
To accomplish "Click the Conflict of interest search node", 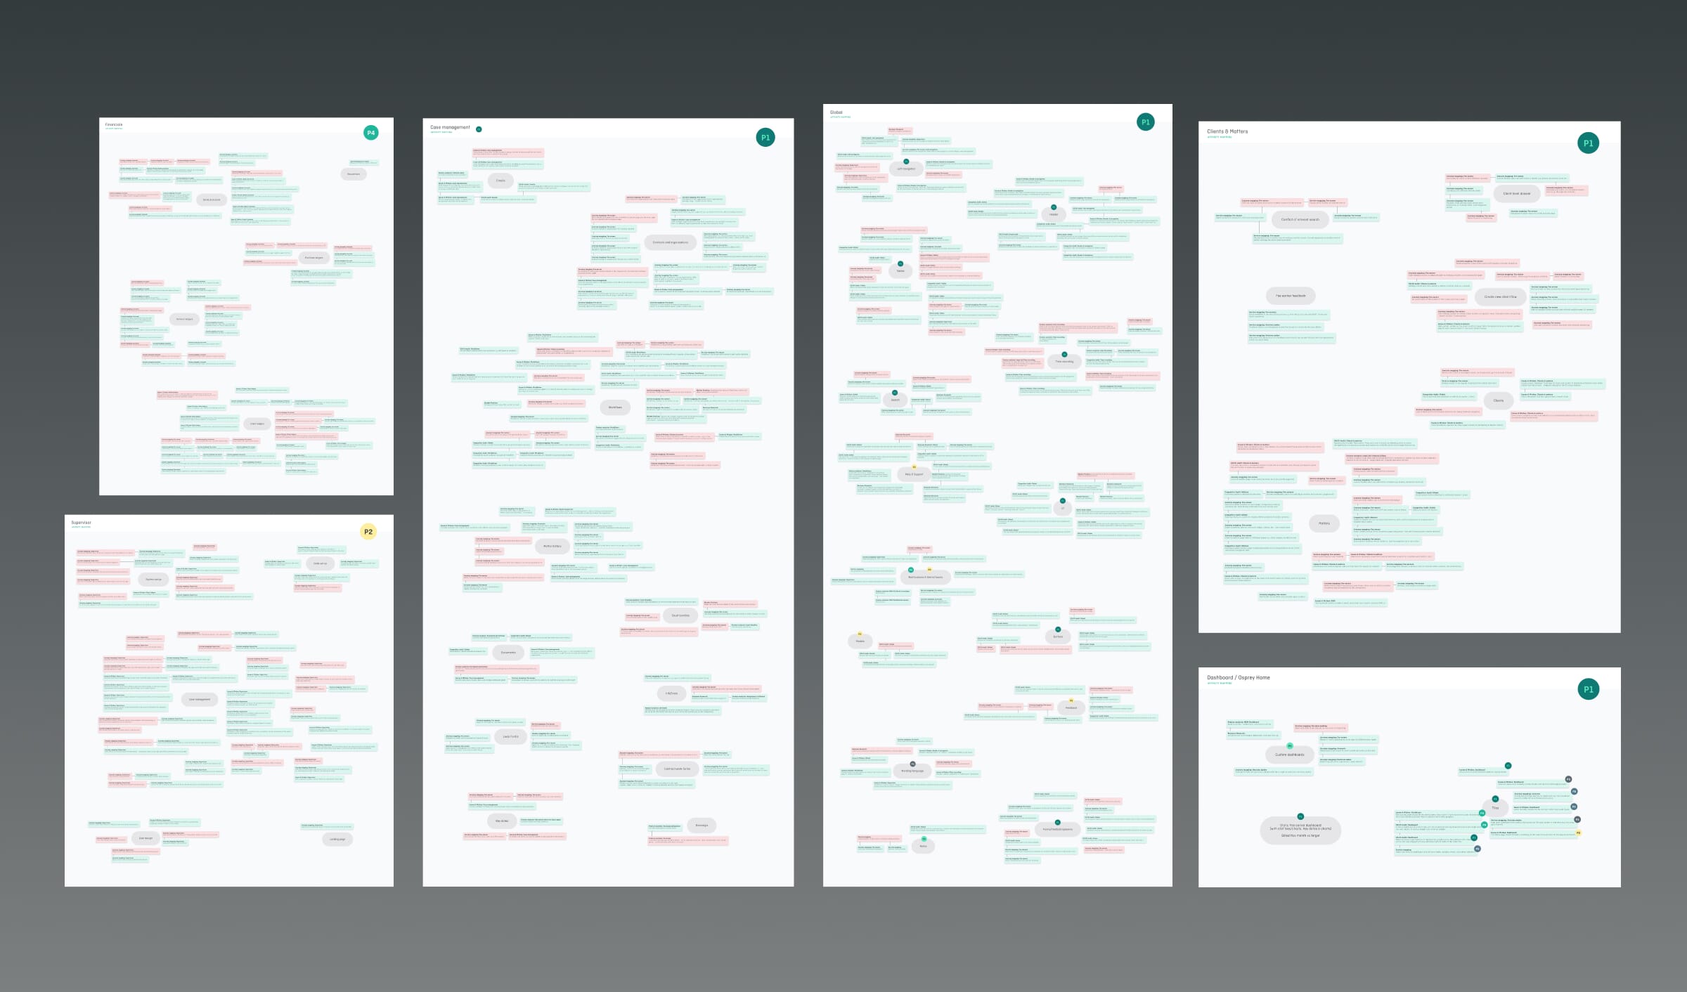I will click(x=1300, y=220).
